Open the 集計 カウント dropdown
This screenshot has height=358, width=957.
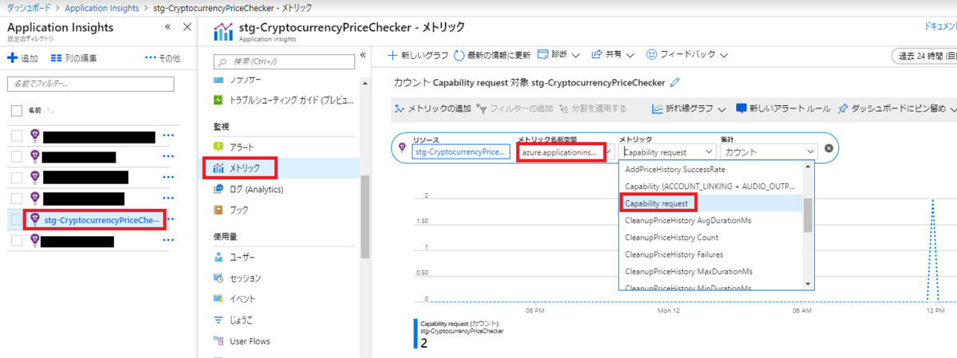tap(769, 151)
